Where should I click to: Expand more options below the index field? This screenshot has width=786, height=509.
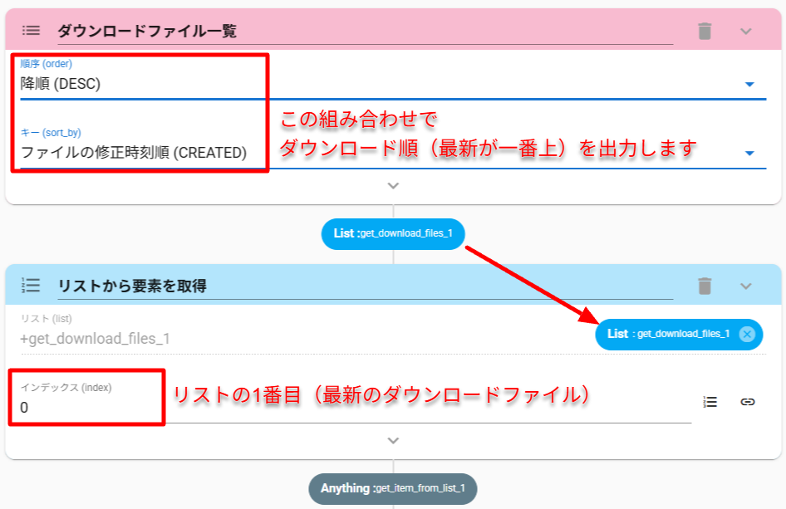tap(393, 441)
